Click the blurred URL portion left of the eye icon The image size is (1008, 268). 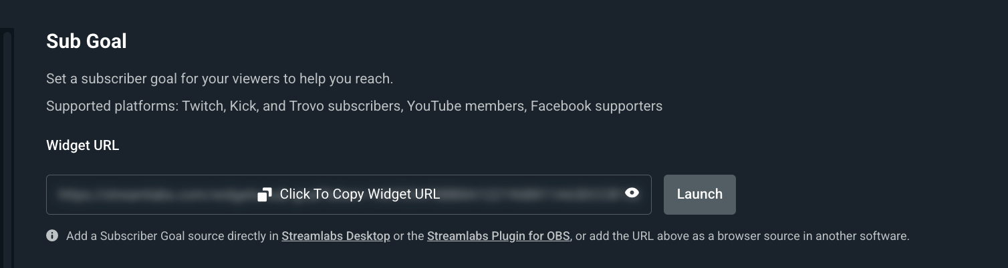point(531,195)
